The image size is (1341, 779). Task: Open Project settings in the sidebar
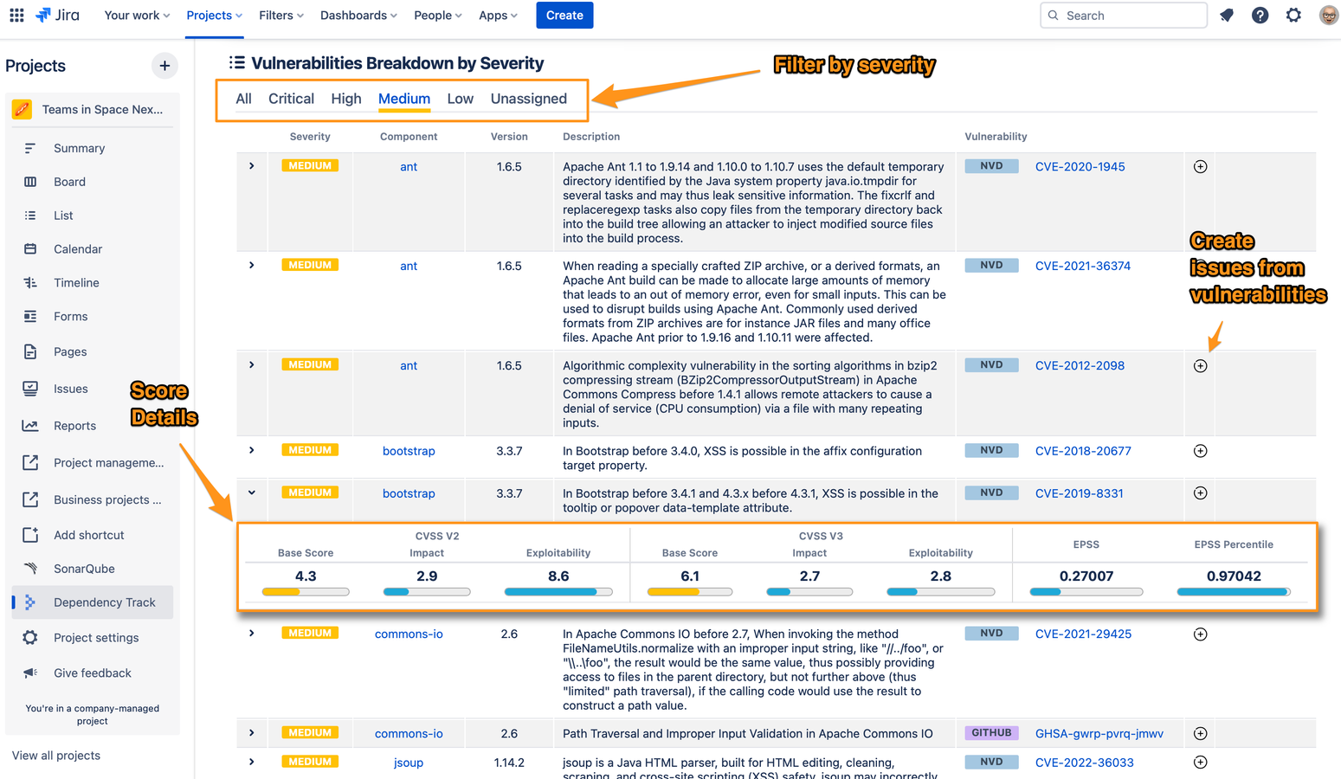(93, 638)
